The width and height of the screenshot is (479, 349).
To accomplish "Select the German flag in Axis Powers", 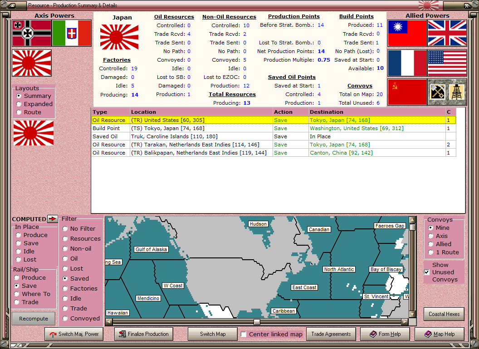I will 31,34.
